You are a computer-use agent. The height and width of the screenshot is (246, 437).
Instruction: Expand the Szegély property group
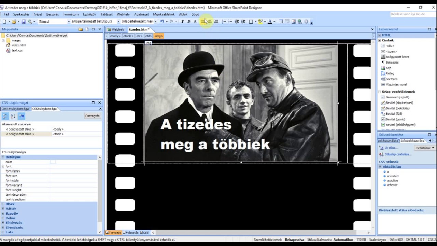[3, 214]
